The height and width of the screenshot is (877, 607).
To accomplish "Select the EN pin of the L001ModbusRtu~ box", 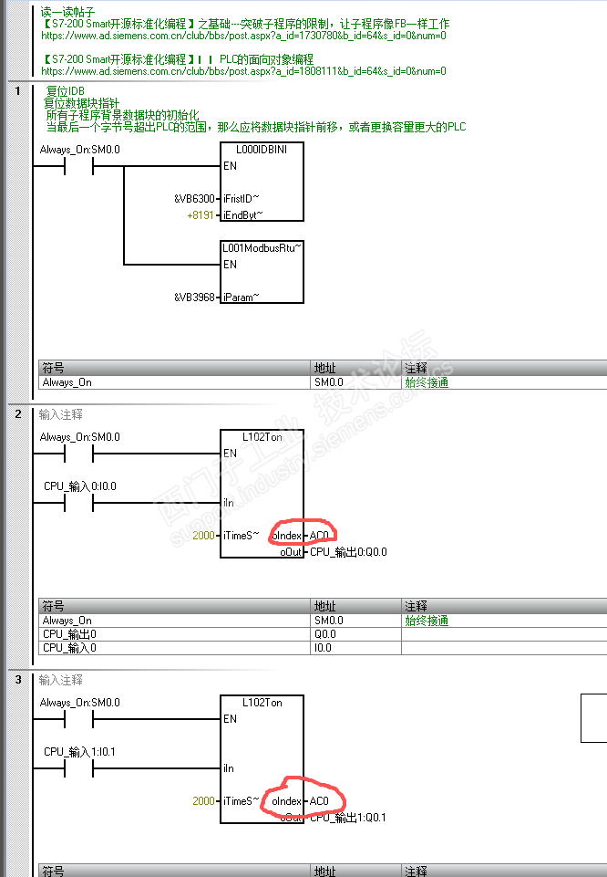I will [230, 265].
